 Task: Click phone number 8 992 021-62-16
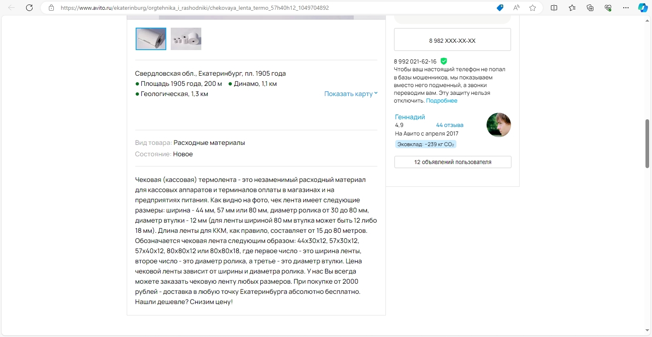point(415,61)
